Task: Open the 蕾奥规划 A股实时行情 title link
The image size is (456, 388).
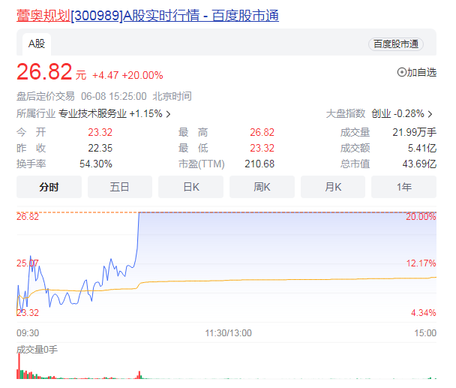Action: [148, 15]
